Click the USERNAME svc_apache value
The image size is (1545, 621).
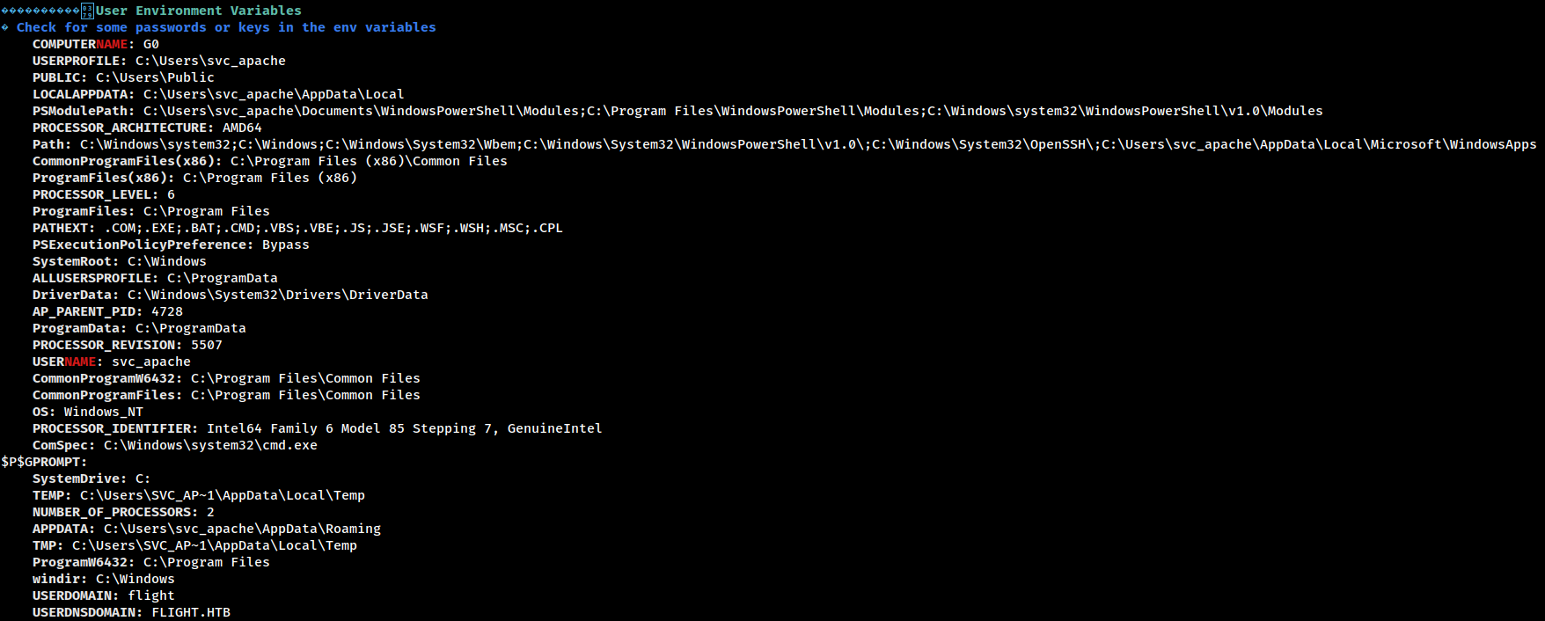click(x=151, y=362)
